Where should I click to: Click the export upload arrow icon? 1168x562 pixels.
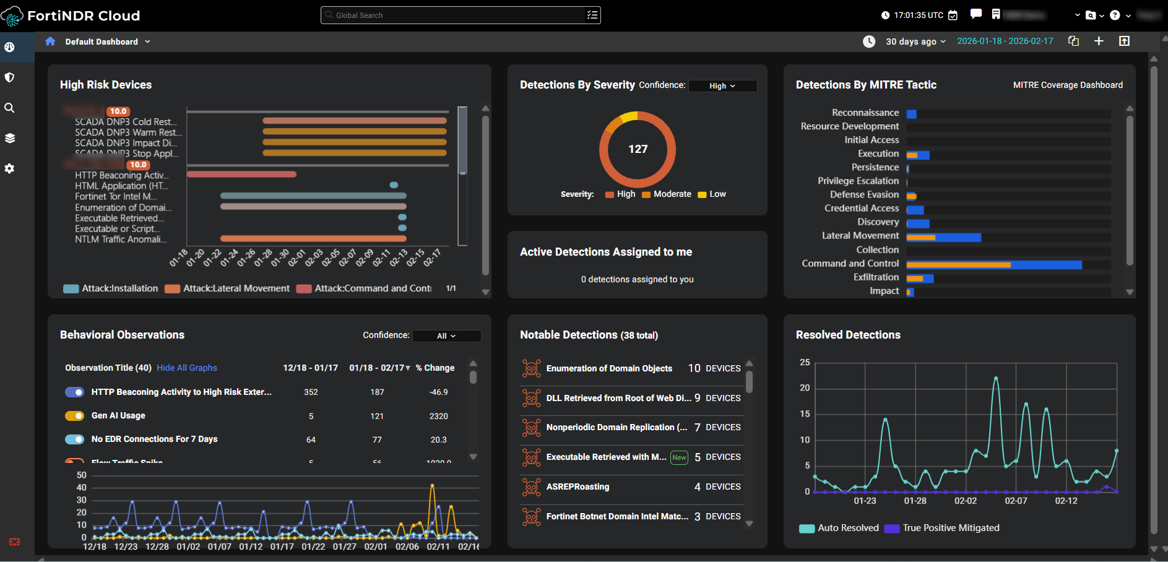point(1124,41)
